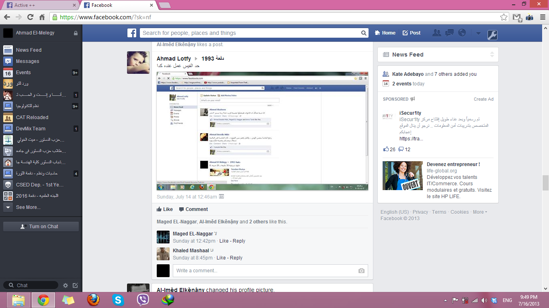Open the account dropdown arrow in the top bar
The width and height of the screenshot is (549, 308).
[x=478, y=33]
